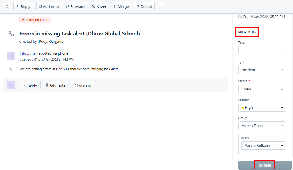Image resolution: width=293 pixels, height=170 pixels.
Task: Click the Update button
Action: pyautogui.click(x=265, y=165)
